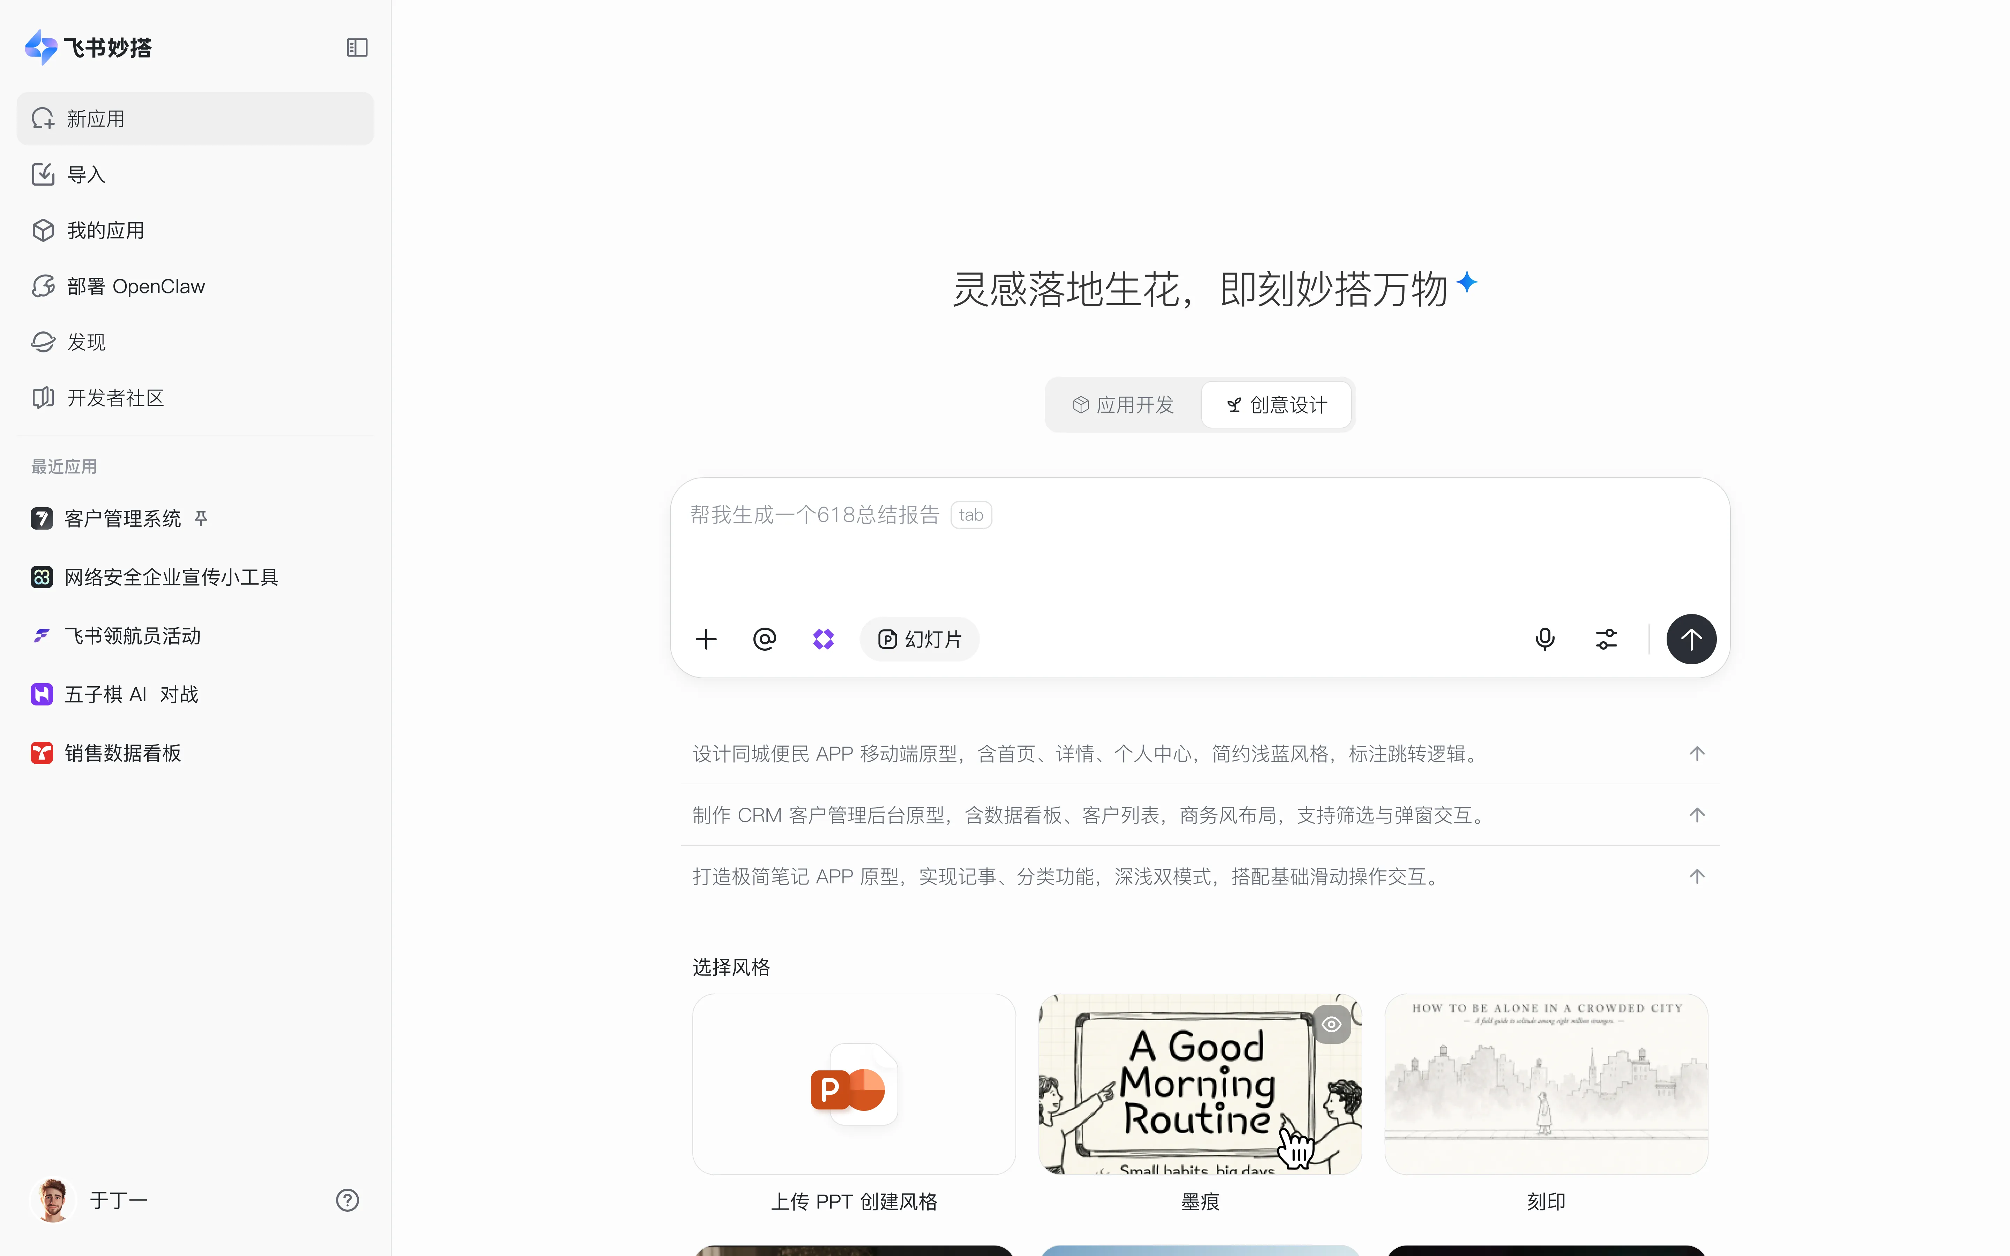Go to 我的应用

(195, 230)
